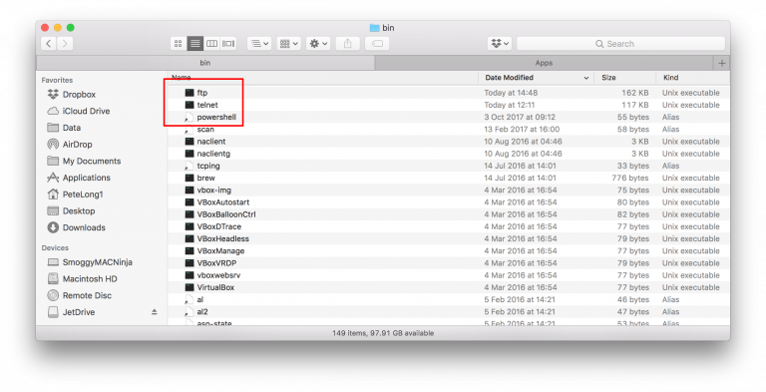Eject the JetDrive device
This screenshot has width=766, height=392.
pos(155,312)
